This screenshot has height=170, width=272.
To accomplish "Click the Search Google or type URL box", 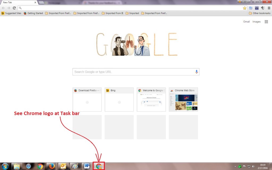I will point(133,72).
